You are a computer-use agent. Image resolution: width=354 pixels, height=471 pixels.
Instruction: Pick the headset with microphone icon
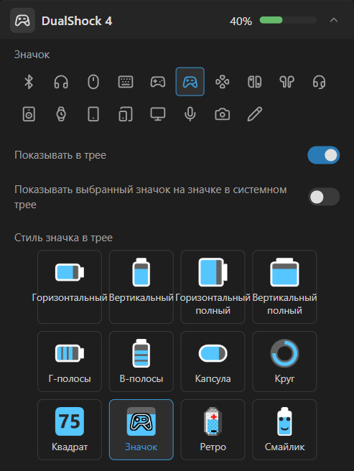pyautogui.click(x=319, y=82)
